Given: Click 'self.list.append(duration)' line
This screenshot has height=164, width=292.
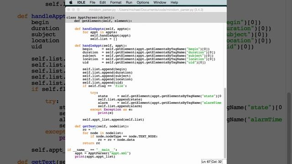Looking at the screenshot, I should tap(108, 72).
